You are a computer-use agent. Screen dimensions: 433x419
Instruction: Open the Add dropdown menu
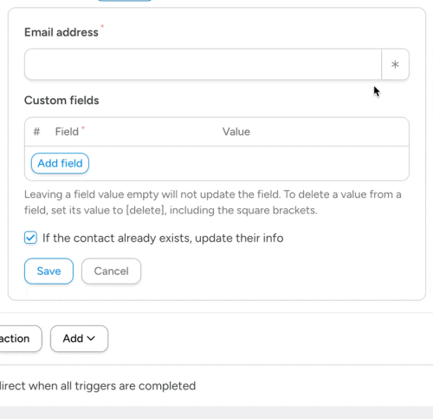click(x=79, y=338)
